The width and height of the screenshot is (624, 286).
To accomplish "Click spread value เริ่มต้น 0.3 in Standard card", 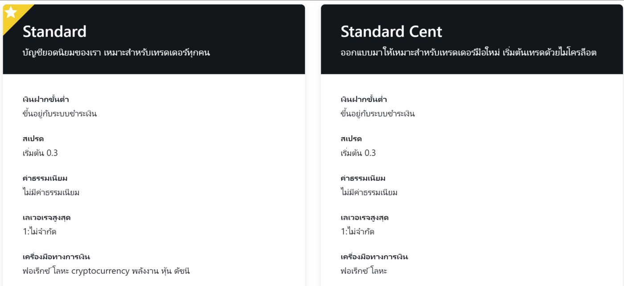I will tap(40, 153).
